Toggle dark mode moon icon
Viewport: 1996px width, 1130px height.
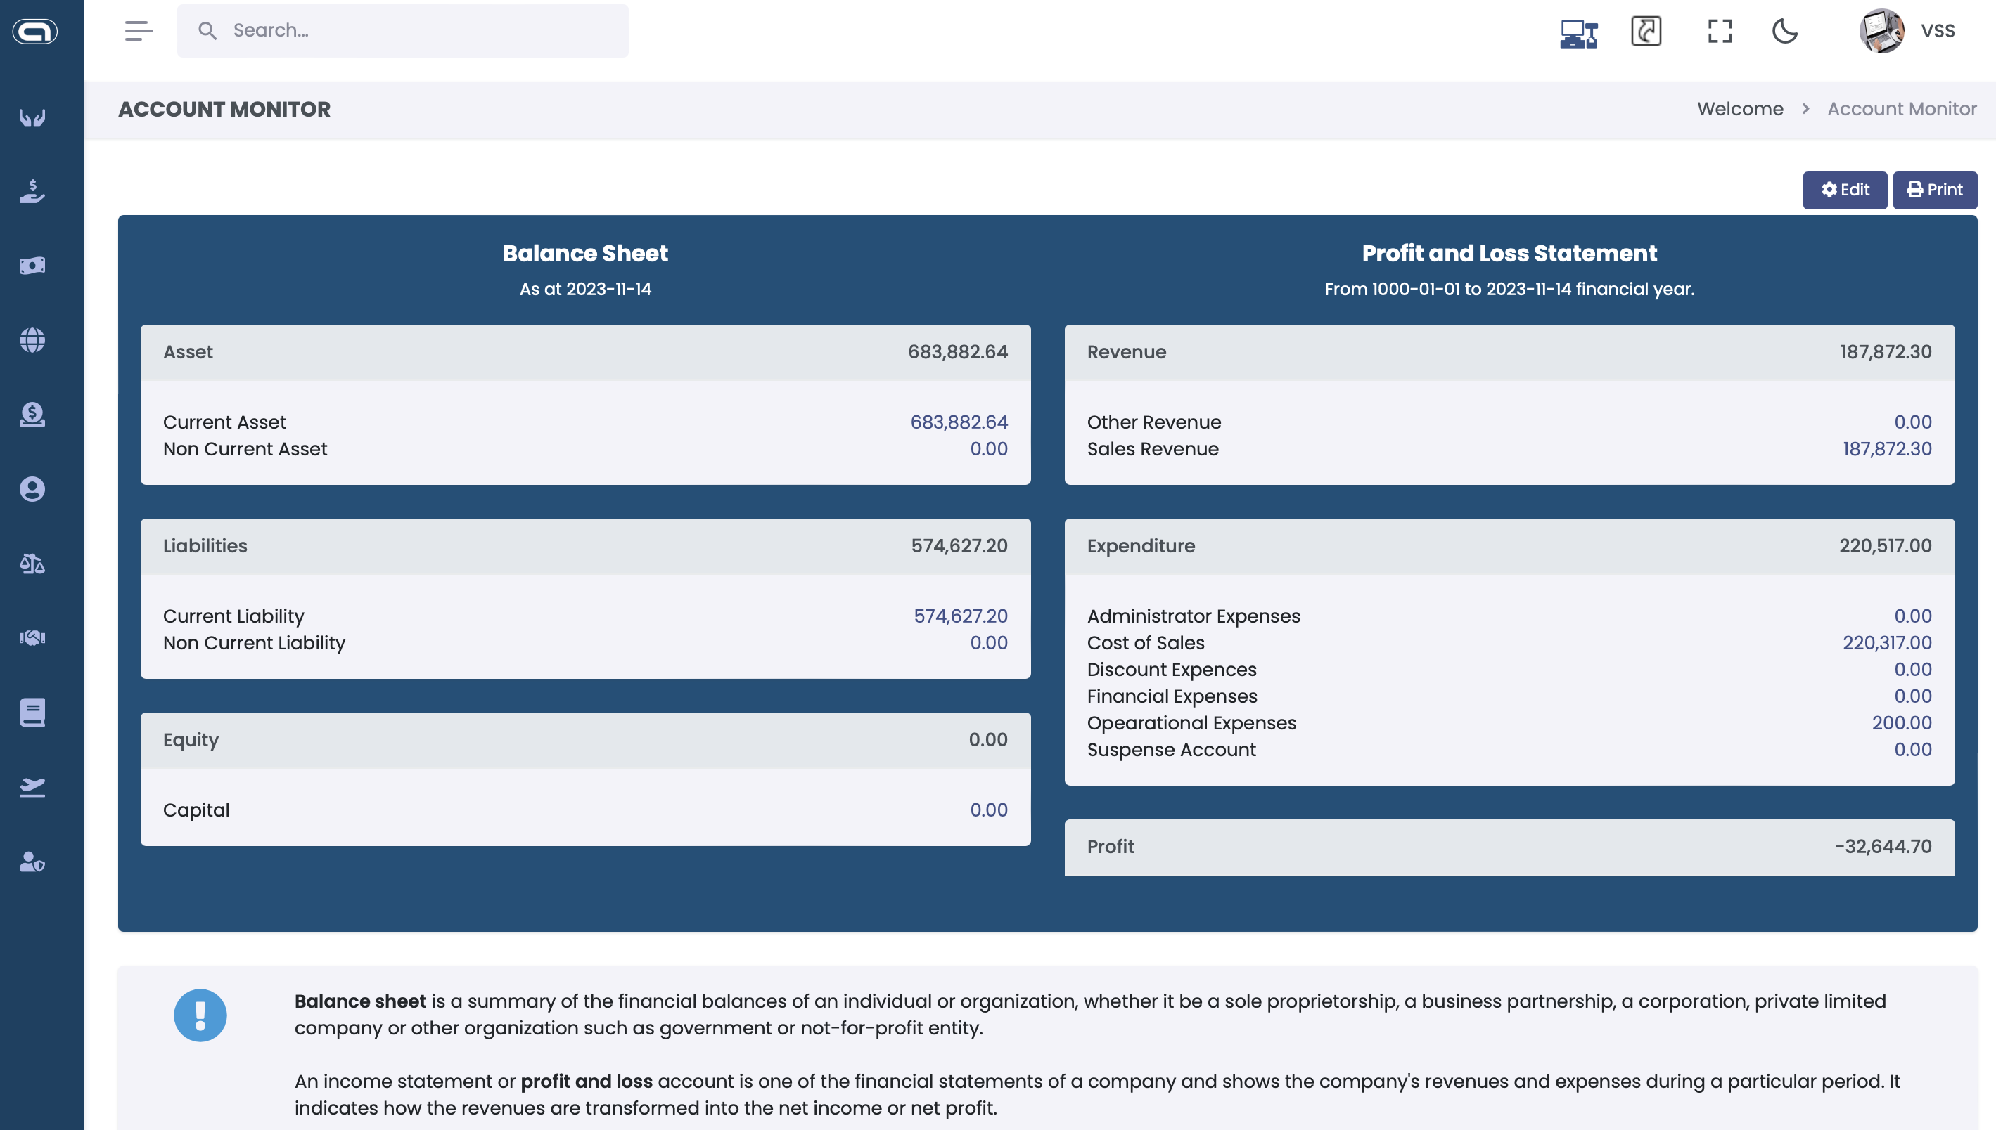point(1785,31)
